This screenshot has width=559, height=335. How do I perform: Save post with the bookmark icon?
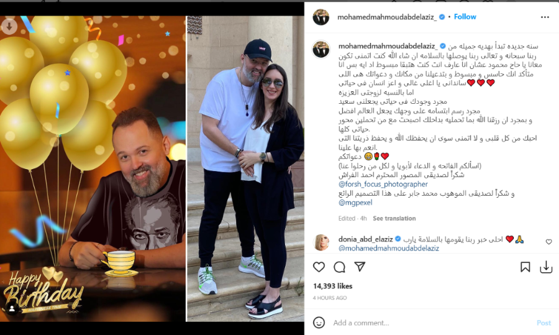coord(525,267)
